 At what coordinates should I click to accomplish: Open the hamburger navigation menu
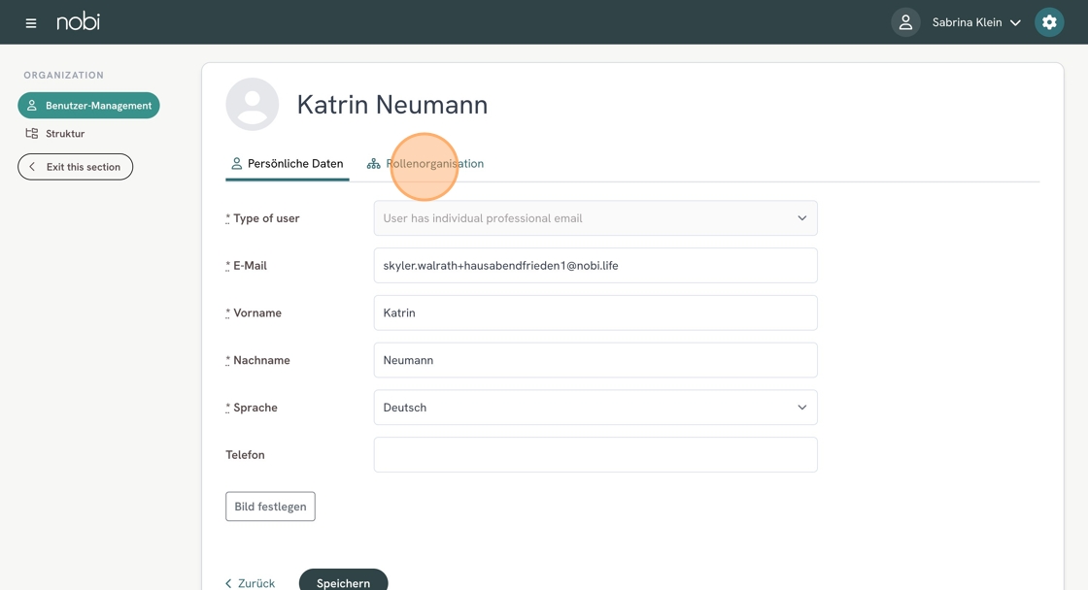click(31, 22)
